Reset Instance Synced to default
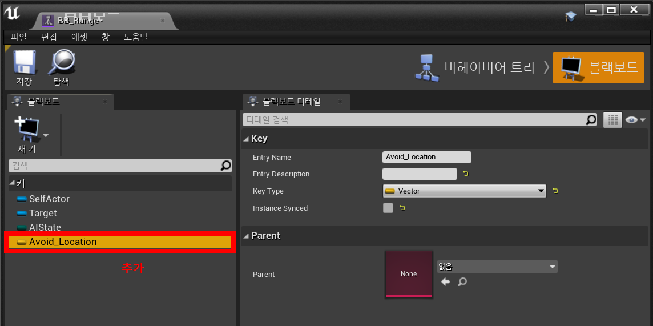This screenshot has height=326, width=653. [402, 208]
